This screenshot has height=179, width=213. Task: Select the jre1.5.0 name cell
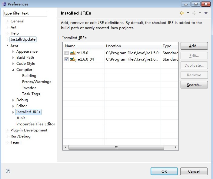[x=82, y=53]
